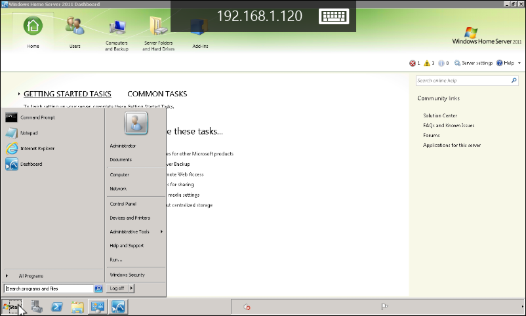
Task: Open Server settings
Action: pos(474,63)
